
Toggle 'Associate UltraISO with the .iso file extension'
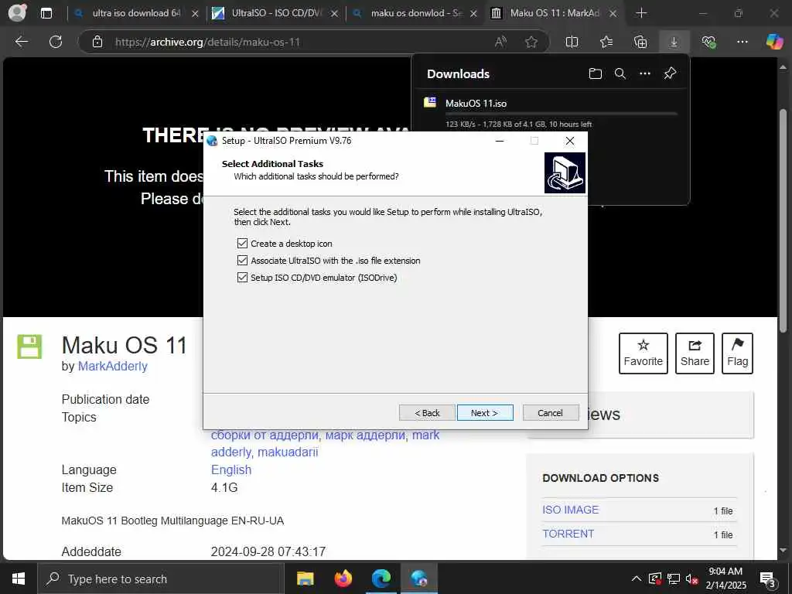(x=242, y=261)
